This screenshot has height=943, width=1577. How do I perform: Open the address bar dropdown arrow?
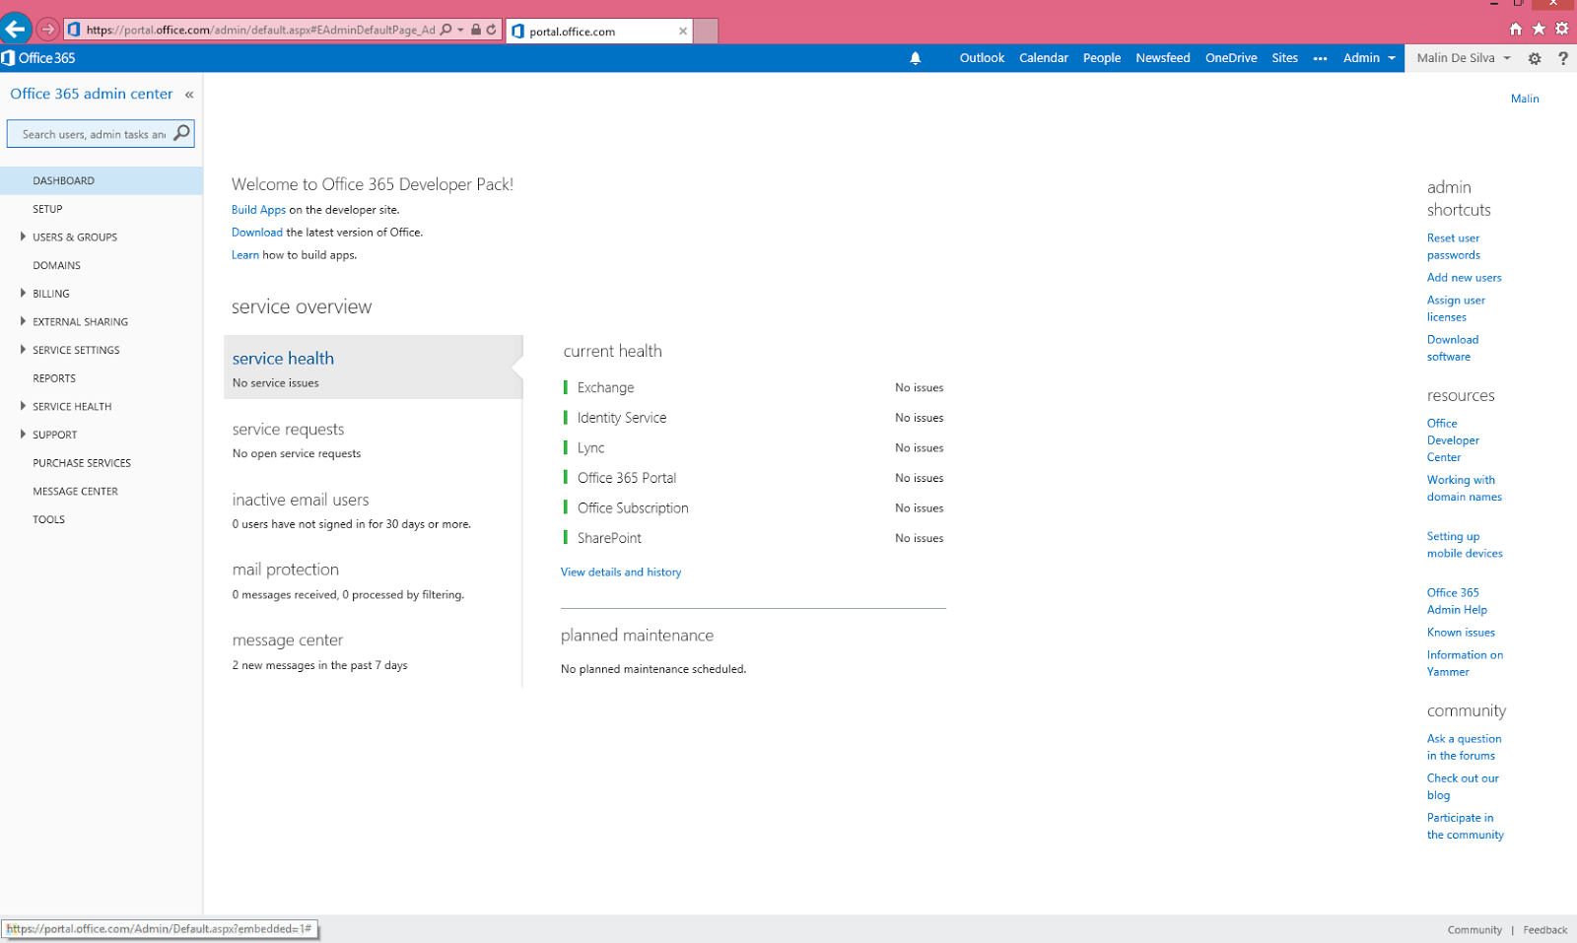click(x=460, y=30)
